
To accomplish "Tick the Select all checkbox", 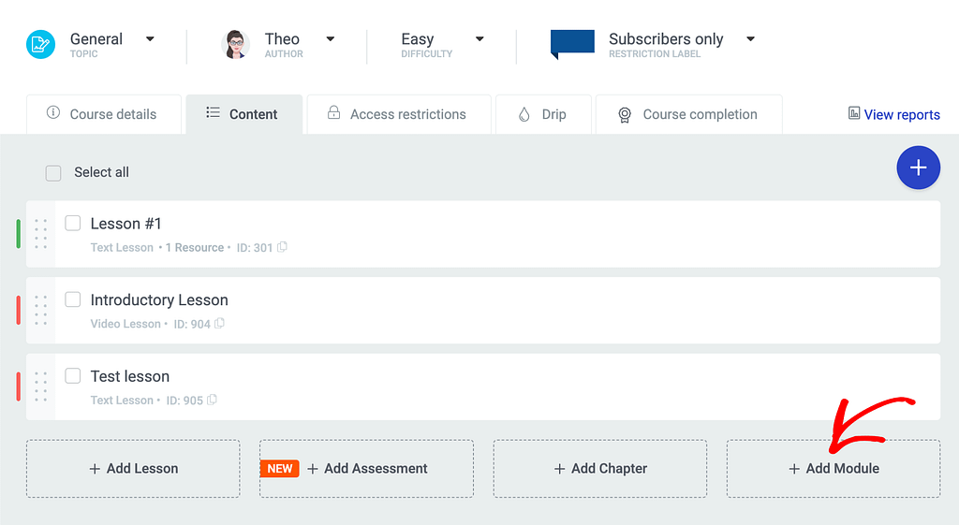I will coord(53,173).
